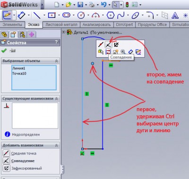
Task: Collapse the Выбранные объекты section
Action: pyautogui.click(x=56, y=61)
